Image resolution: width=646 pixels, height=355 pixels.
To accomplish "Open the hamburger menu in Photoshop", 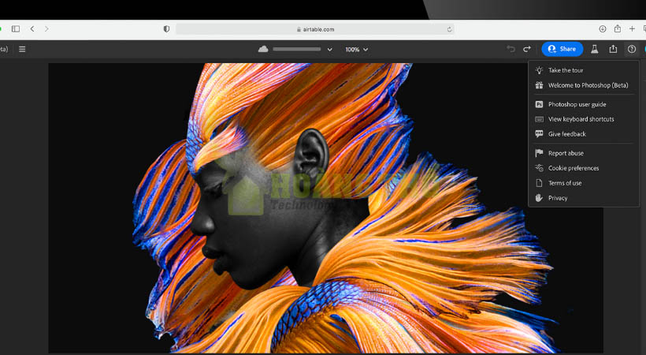I will click(x=22, y=49).
